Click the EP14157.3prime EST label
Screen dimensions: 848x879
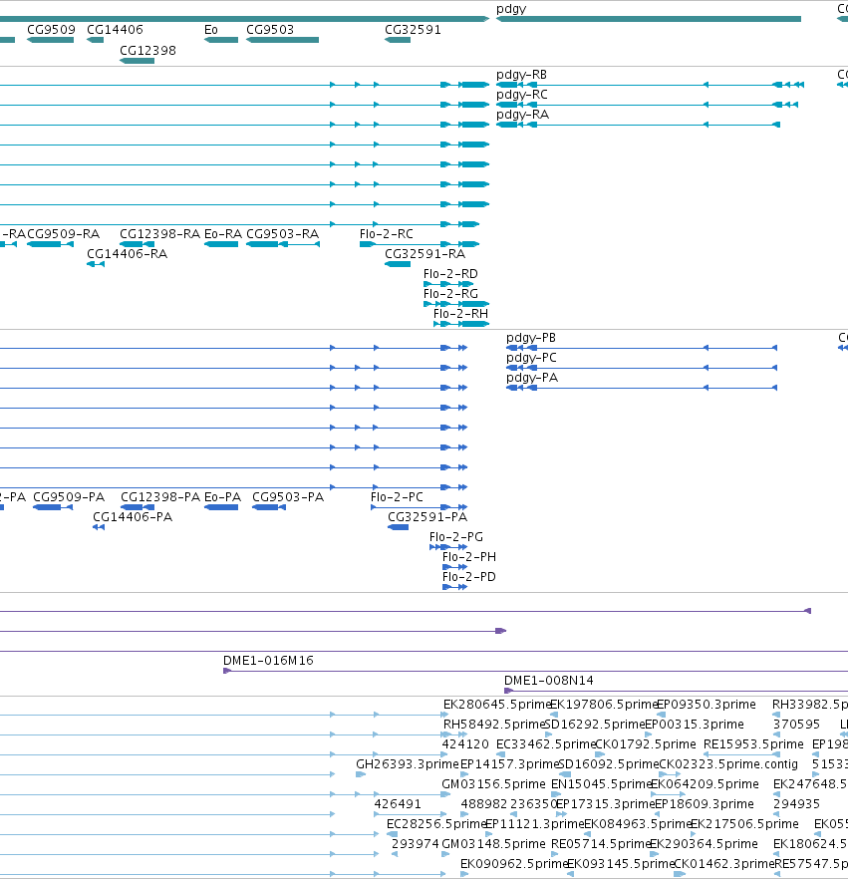[509, 764]
